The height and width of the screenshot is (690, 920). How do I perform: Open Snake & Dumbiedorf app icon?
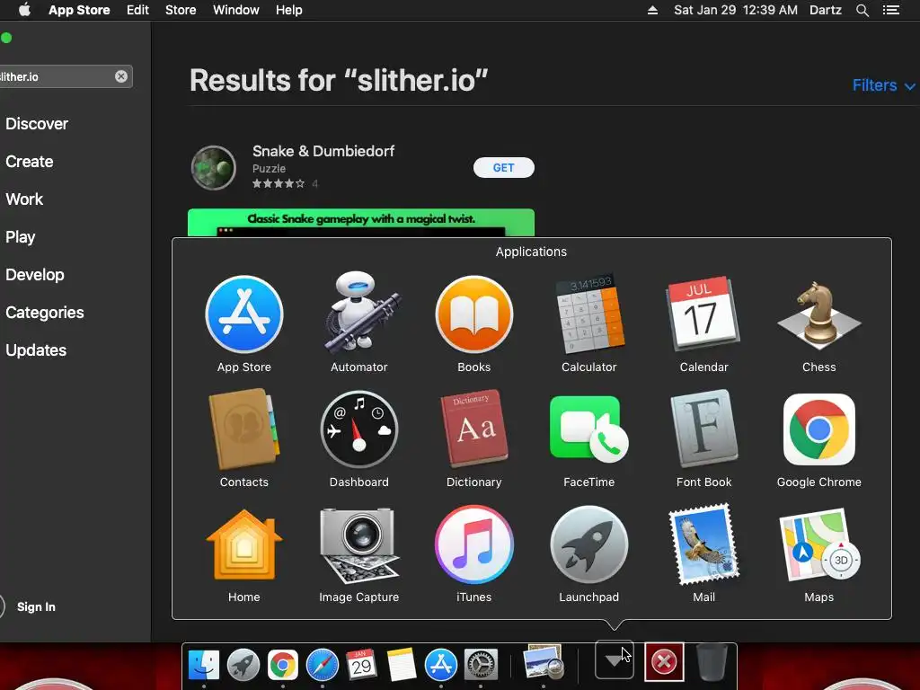tap(214, 168)
